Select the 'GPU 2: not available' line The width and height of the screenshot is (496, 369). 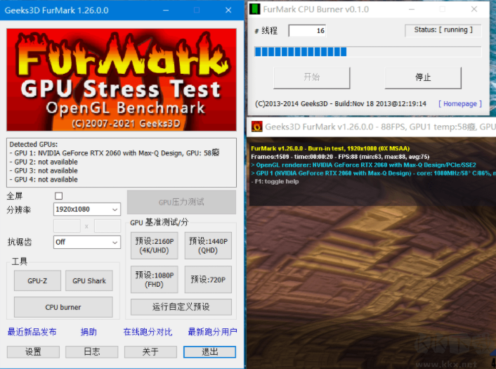pos(44,162)
